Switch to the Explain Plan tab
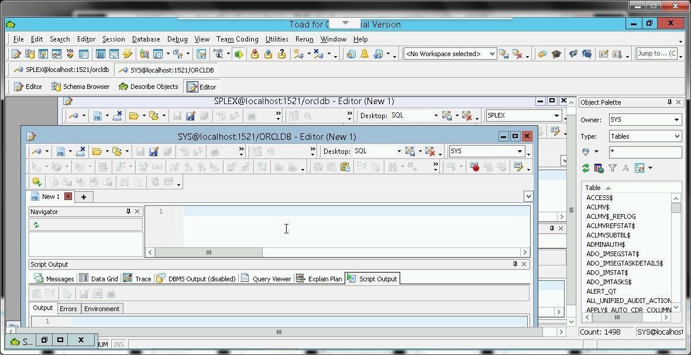Image resolution: width=691 pixels, height=355 pixels. point(319,279)
